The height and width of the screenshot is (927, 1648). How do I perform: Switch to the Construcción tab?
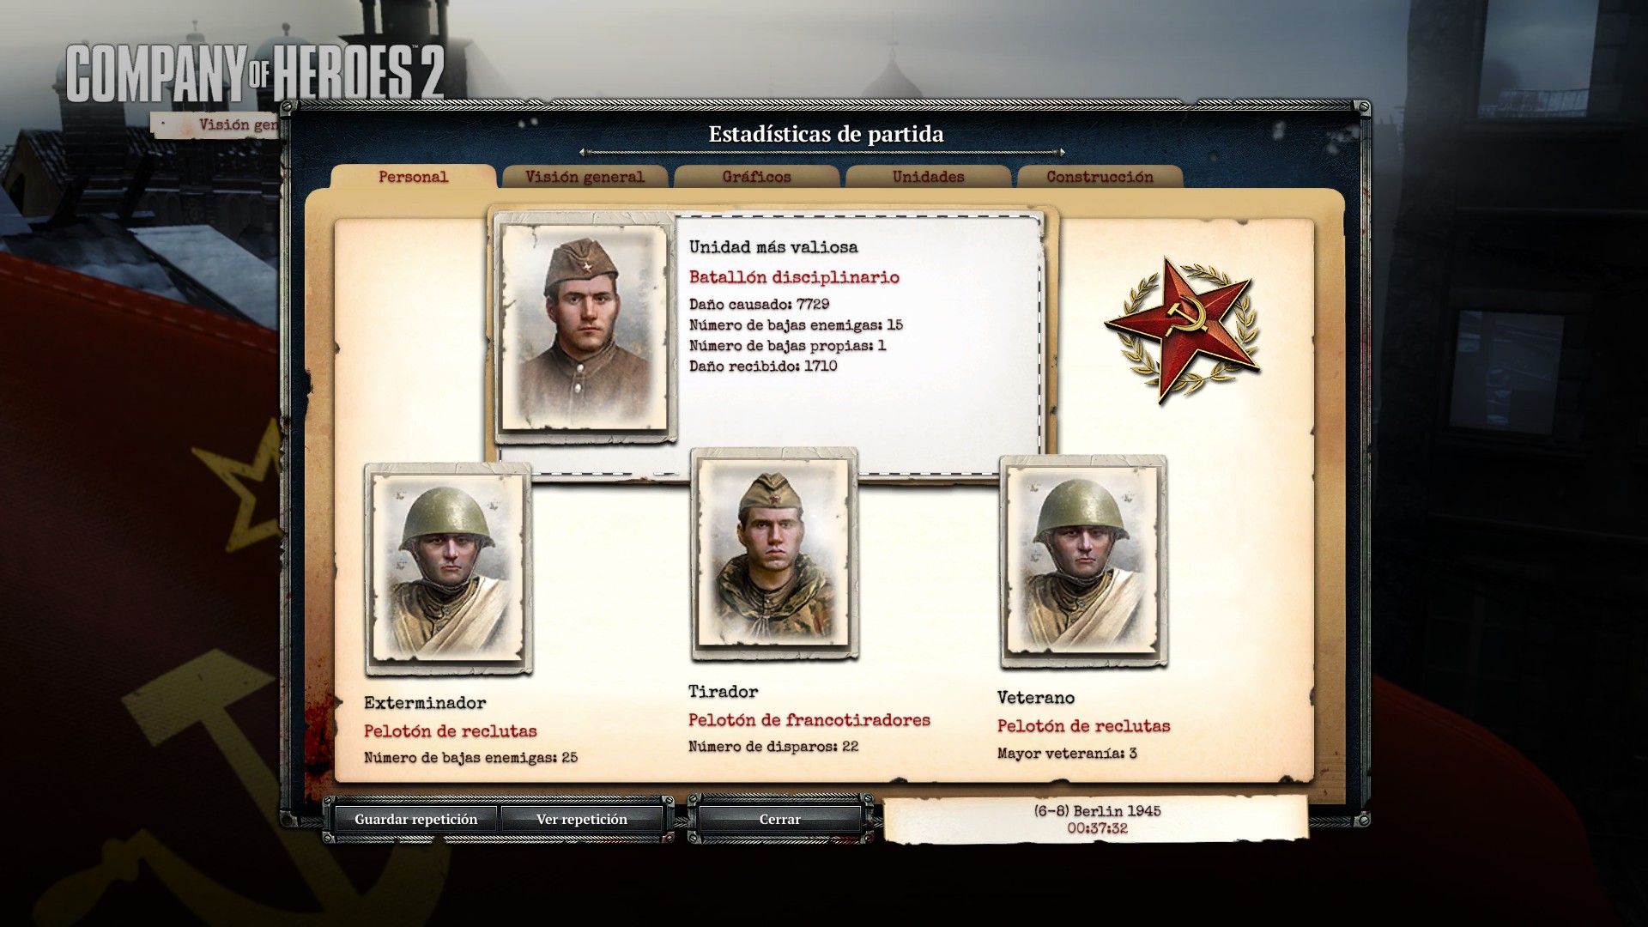[1100, 177]
